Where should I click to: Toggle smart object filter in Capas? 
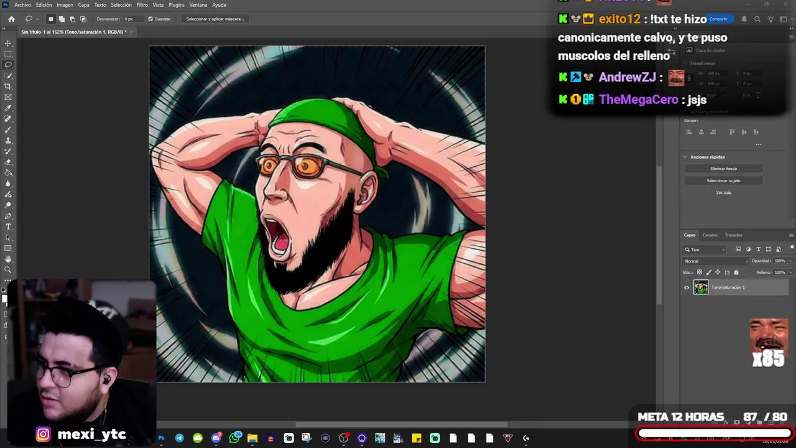point(778,250)
